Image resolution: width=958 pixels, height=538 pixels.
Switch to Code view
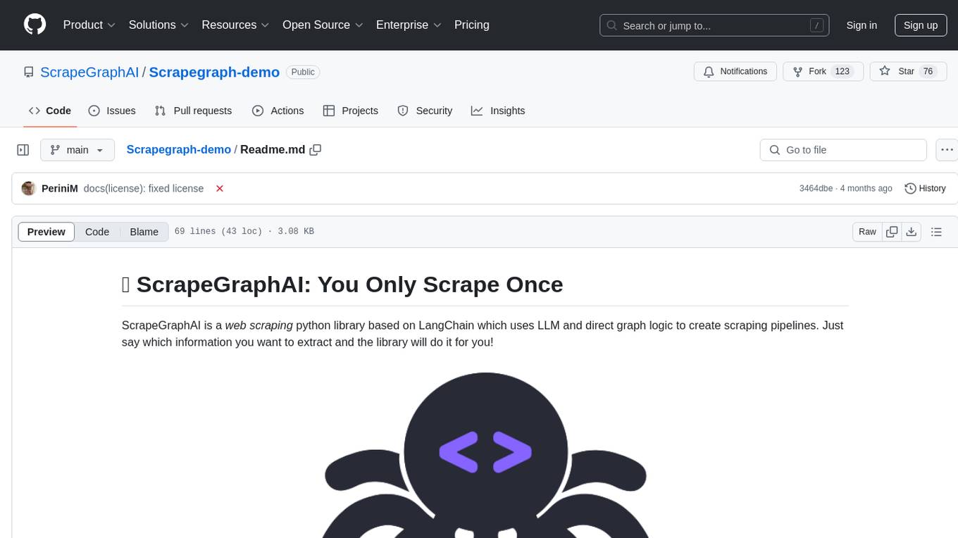97,232
